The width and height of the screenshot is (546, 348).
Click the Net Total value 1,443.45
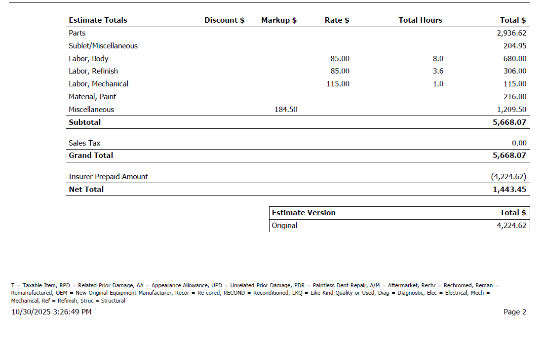coord(509,190)
